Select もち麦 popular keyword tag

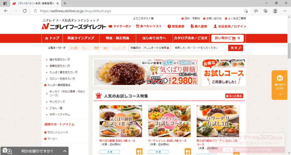74,48
